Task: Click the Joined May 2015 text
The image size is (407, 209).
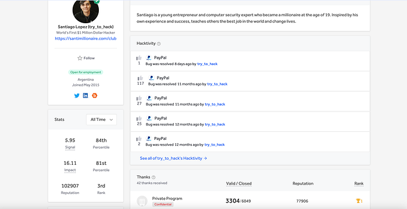Action: click(85, 85)
